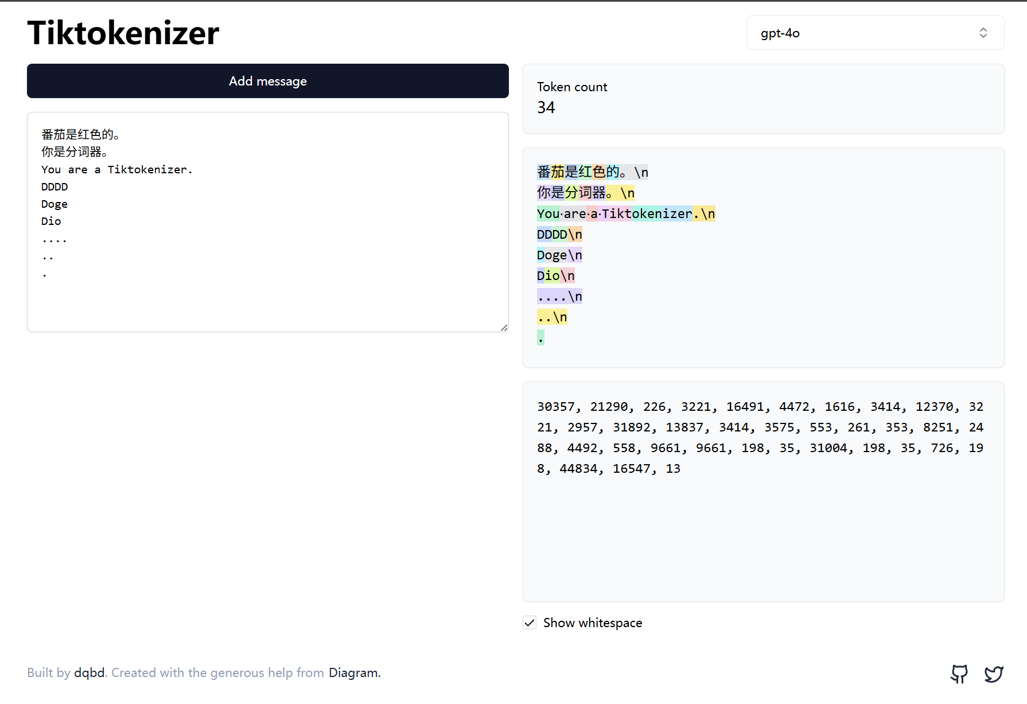1027x704 pixels.
Task: Click the model selector up-down chevron
Action: [983, 33]
